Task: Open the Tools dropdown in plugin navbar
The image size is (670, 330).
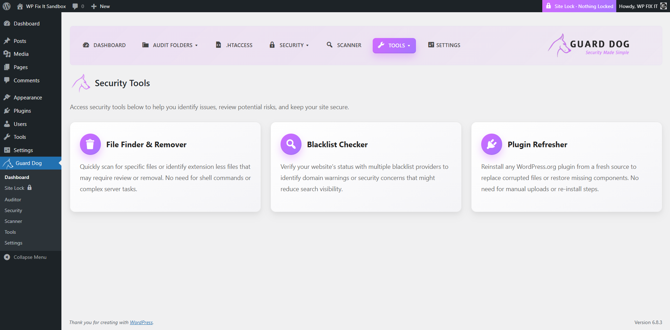Action: [x=394, y=46]
